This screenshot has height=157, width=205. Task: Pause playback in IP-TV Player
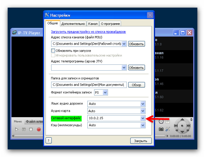pyautogui.click(x=24, y=129)
